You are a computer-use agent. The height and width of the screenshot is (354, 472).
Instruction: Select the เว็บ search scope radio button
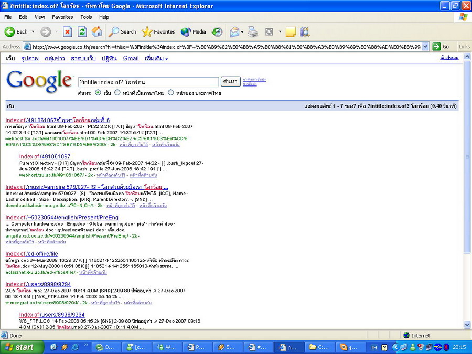[98, 93]
